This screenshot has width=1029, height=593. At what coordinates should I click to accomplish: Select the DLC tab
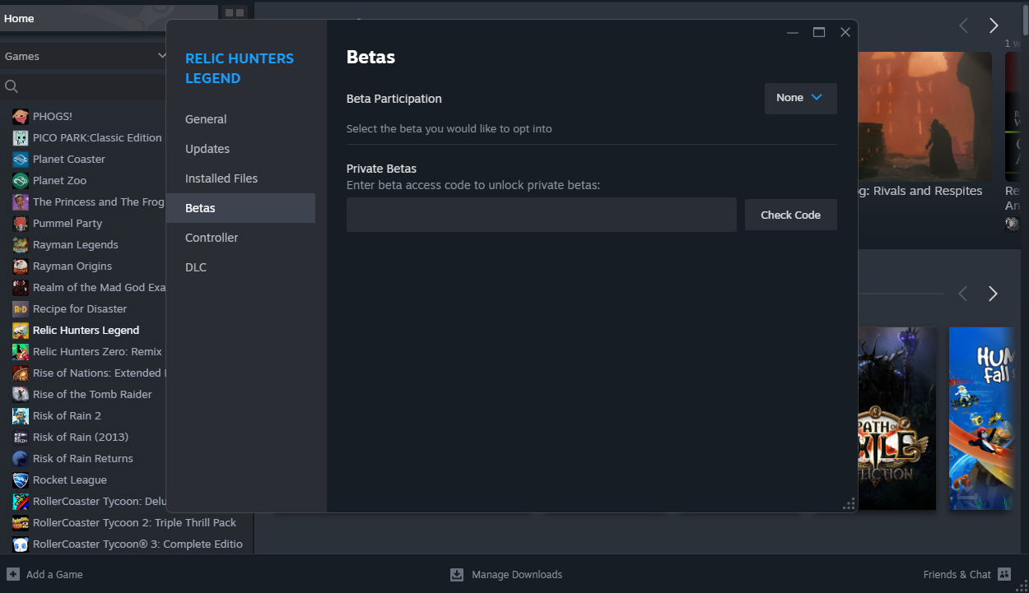click(196, 267)
